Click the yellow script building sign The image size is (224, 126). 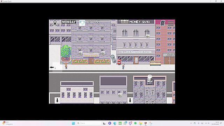coord(91,55)
